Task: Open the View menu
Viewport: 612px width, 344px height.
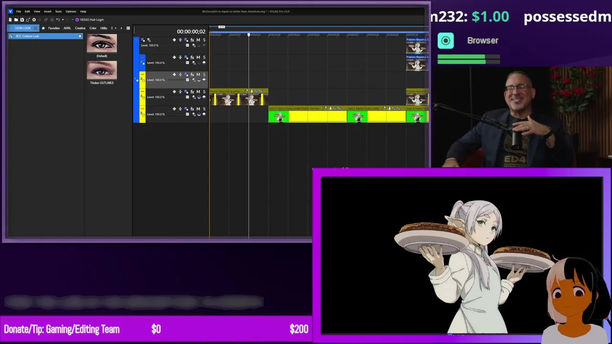Action: point(37,11)
